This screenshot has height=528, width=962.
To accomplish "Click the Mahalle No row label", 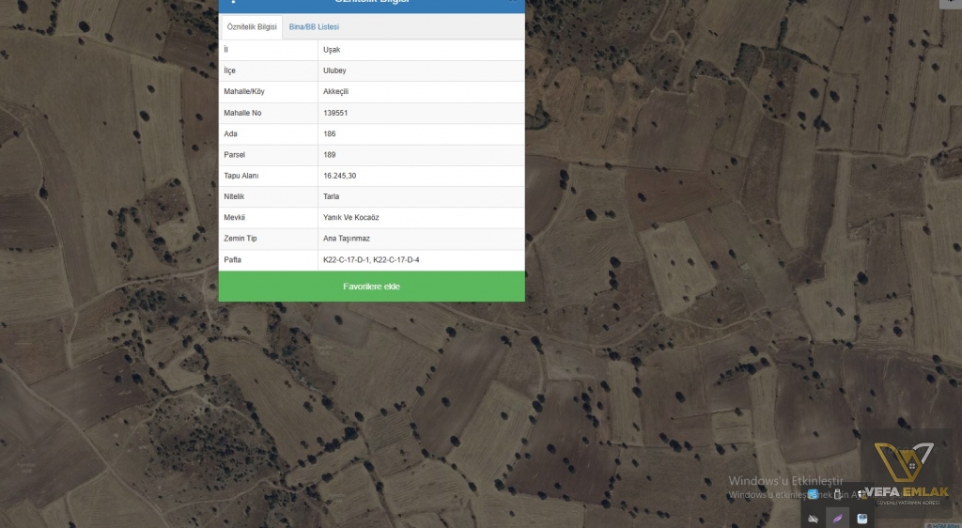I will click(242, 113).
